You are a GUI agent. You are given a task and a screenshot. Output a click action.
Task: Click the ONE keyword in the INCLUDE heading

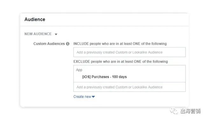pos(136,44)
